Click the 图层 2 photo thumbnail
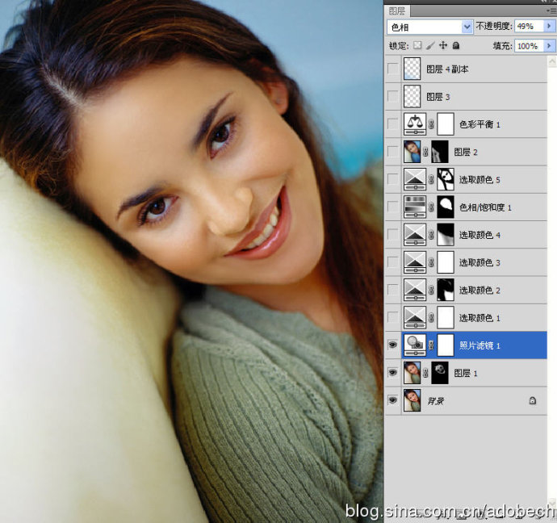Screen dimensions: 557x523 pos(412,152)
